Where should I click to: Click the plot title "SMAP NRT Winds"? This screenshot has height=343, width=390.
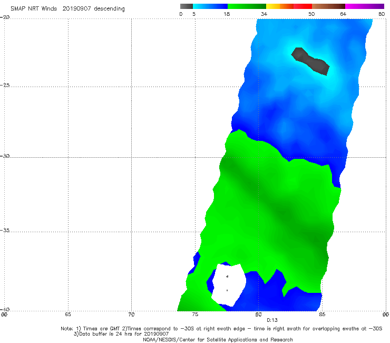(x=34, y=9)
